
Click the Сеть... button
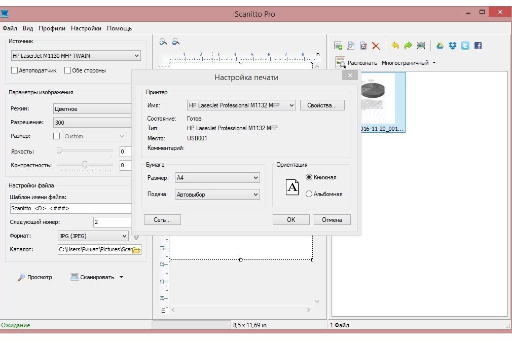pos(162,220)
